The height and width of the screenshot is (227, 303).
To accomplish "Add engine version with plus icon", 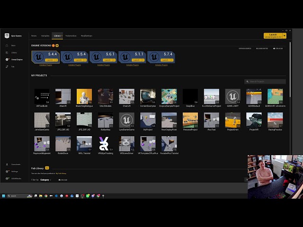I will tap(57, 45).
